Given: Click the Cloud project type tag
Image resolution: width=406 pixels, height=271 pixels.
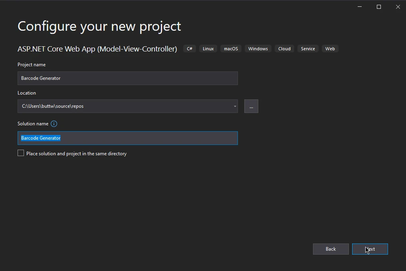Looking at the screenshot, I should 284,49.
